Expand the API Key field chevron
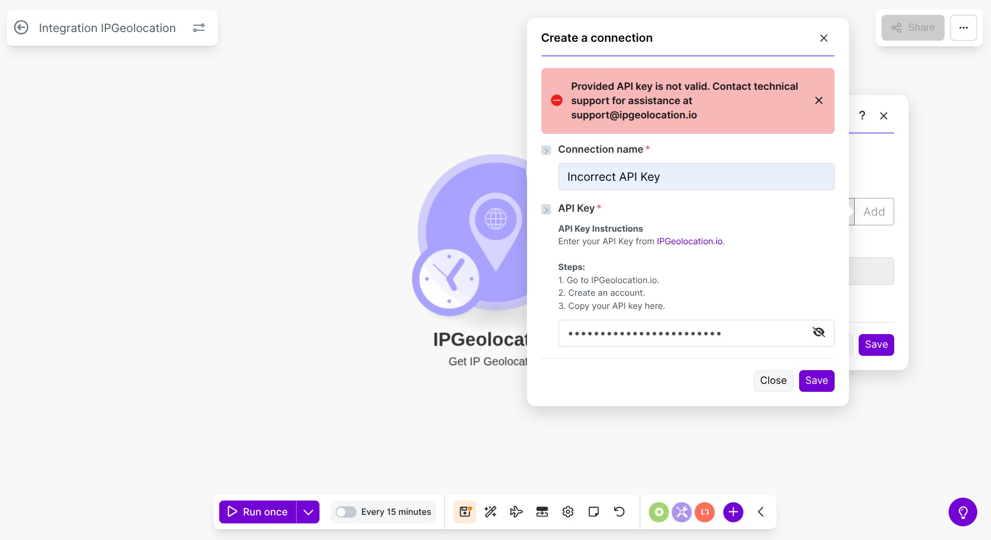This screenshot has height=540, width=991. tap(546, 209)
